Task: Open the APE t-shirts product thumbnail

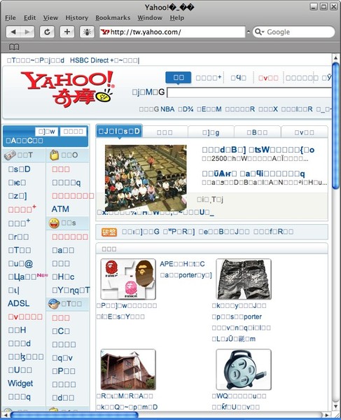Action: tap(128, 279)
